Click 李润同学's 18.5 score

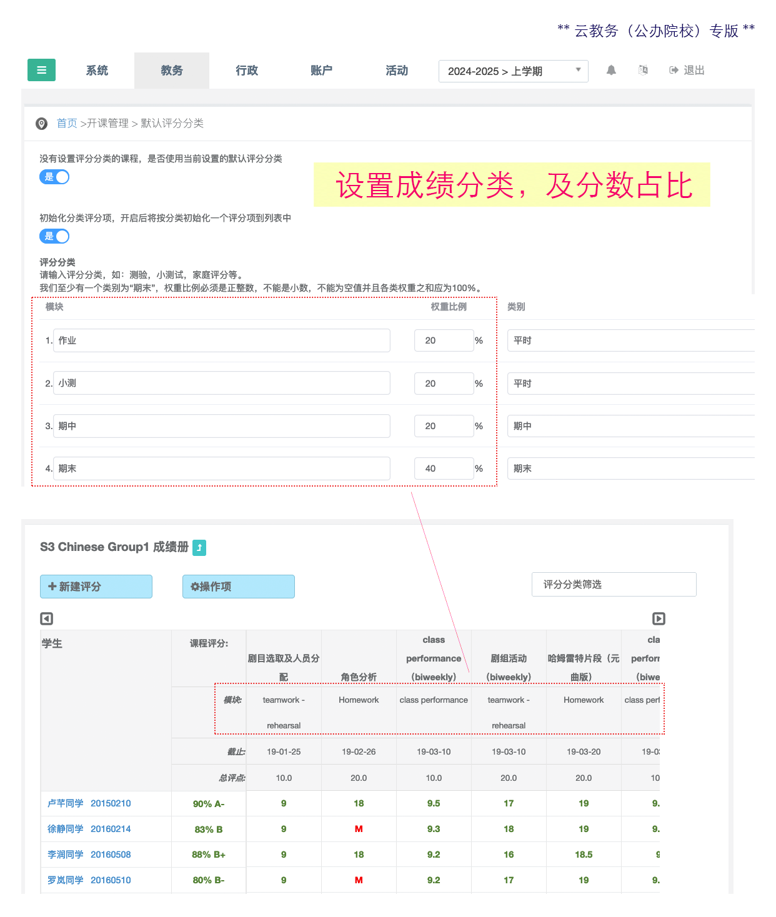coord(584,855)
